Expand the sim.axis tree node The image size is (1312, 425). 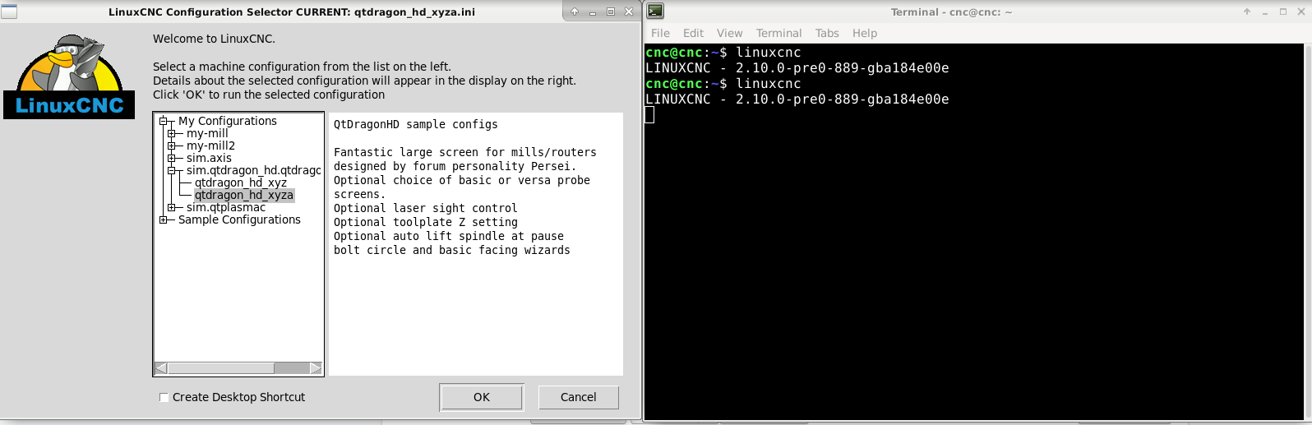pos(171,158)
